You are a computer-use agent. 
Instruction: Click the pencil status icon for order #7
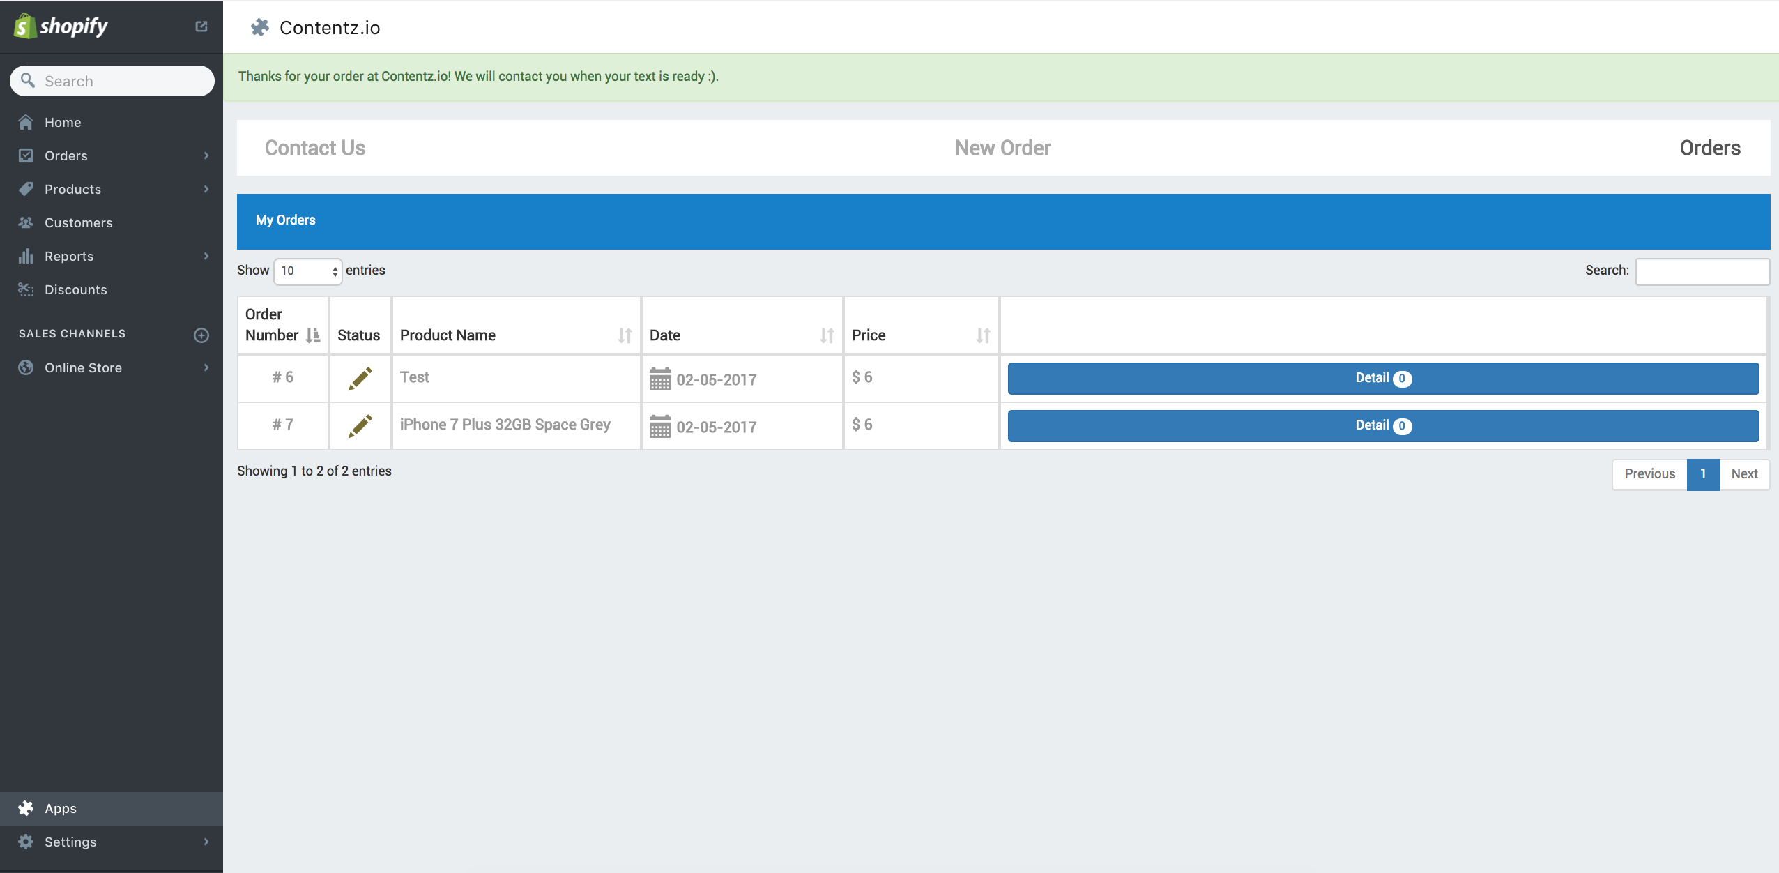coord(360,426)
